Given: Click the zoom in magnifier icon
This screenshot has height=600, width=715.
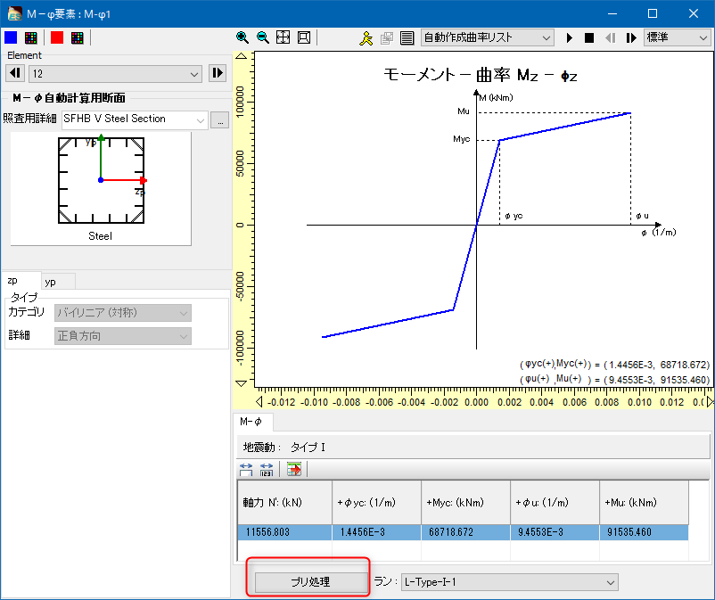Looking at the screenshot, I should tap(242, 37).
